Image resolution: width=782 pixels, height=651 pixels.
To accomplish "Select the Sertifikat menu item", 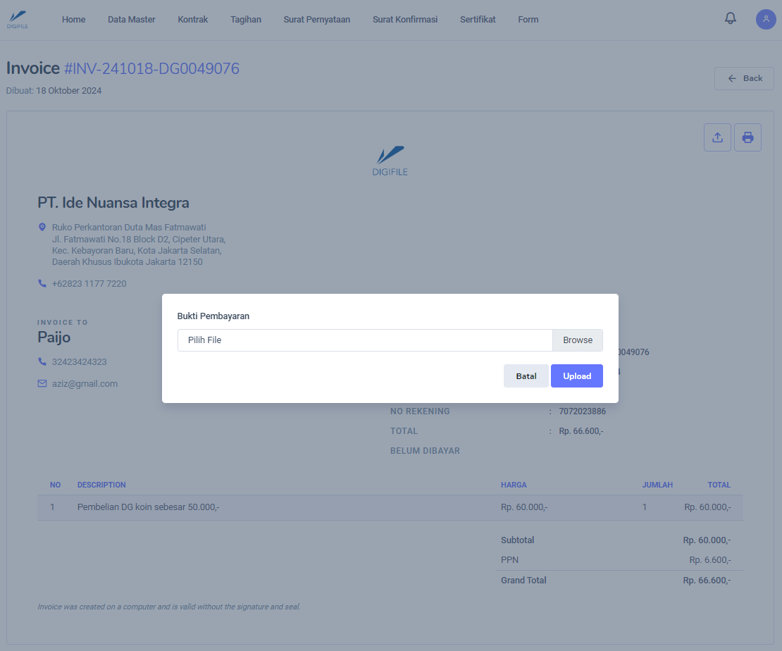I will pyautogui.click(x=478, y=20).
